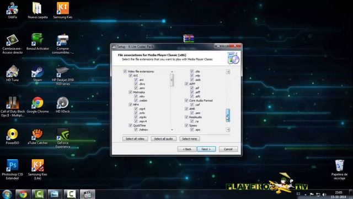Toggle the AMR group checkbox
Viewport: 353px width, 199px height.
coord(186,109)
